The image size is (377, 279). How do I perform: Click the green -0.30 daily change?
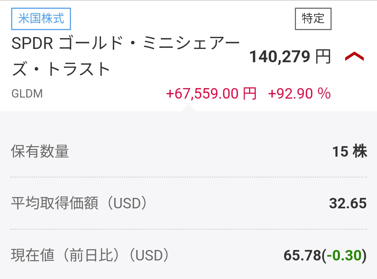click(344, 256)
